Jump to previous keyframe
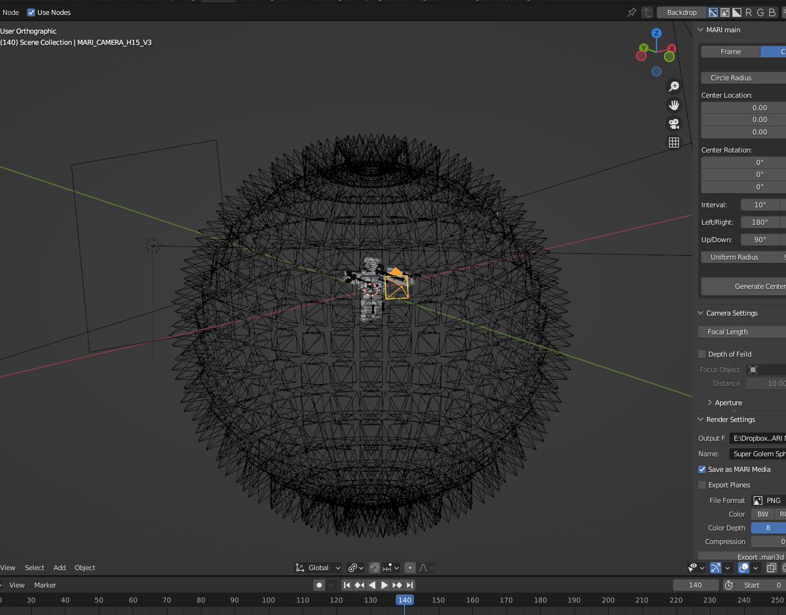The width and height of the screenshot is (786, 615). [x=360, y=585]
